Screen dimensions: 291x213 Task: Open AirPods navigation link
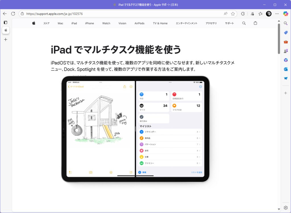[x=139, y=23]
